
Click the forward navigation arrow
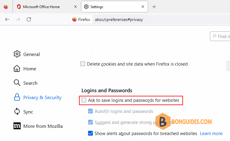point(18,19)
